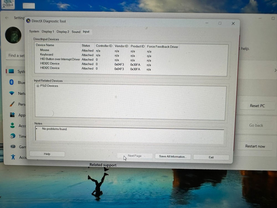277x208 pixels.
Task: Maximize the DirectX Diagnostic Tool window
Action: coord(220,23)
